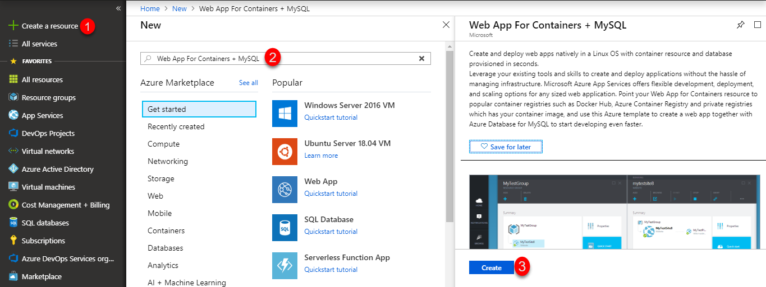Open Serverless Function App Quickstart tutorial link
766x287 pixels.
331,270
